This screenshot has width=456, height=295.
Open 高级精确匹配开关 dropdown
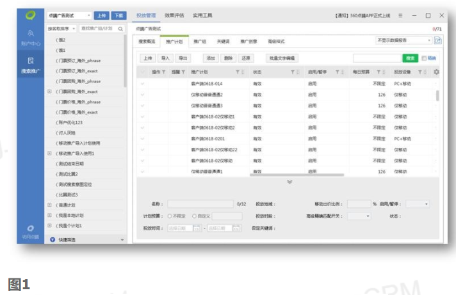(359, 216)
